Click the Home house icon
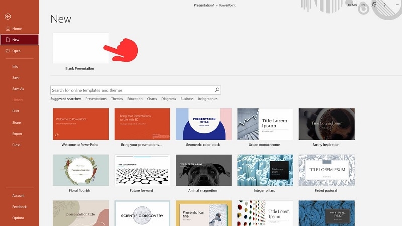The width and height of the screenshot is (402, 226). (x=8, y=29)
